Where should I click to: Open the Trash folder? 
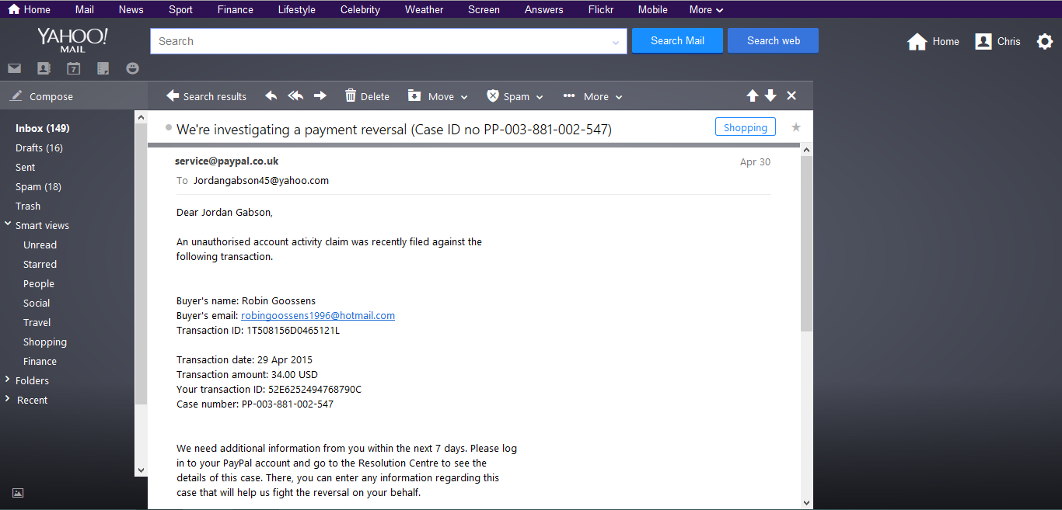click(x=28, y=206)
